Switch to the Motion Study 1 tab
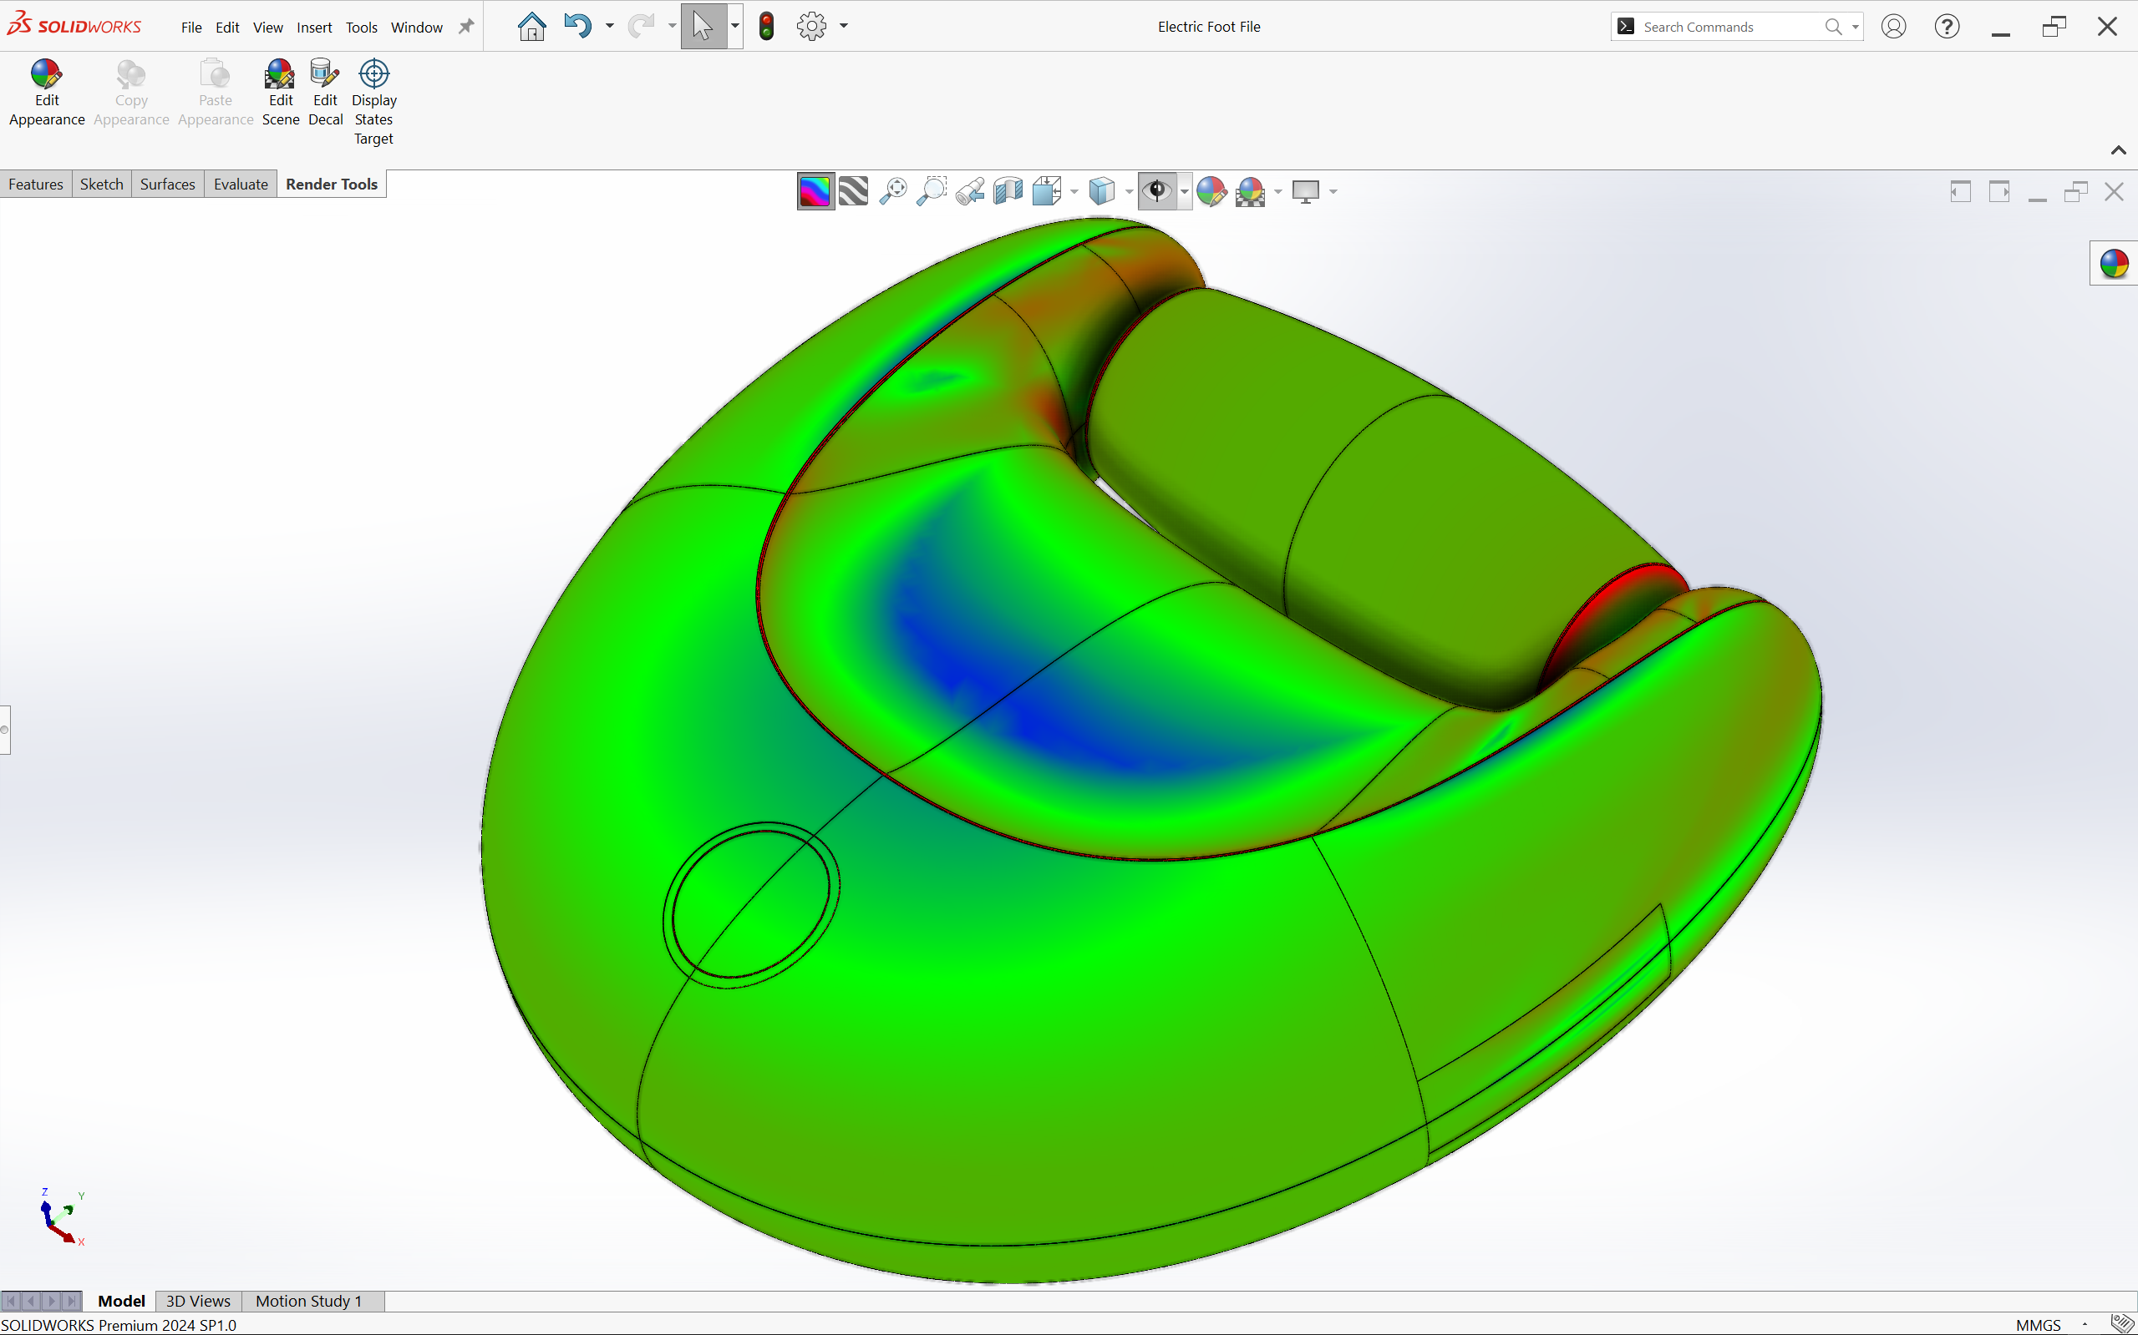The image size is (2138, 1335). pos(308,1301)
